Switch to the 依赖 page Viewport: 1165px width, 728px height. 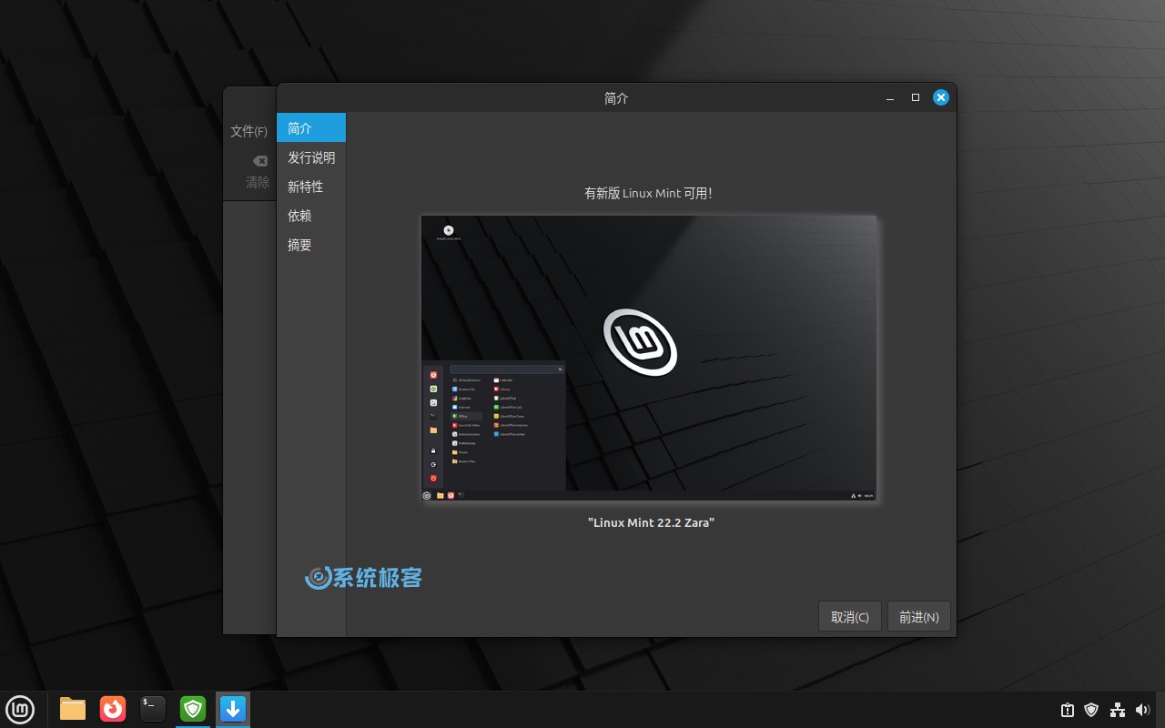(x=311, y=216)
